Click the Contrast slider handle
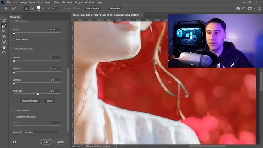The height and width of the screenshot is (148, 263). pyautogui.click(x=14, y=83)
